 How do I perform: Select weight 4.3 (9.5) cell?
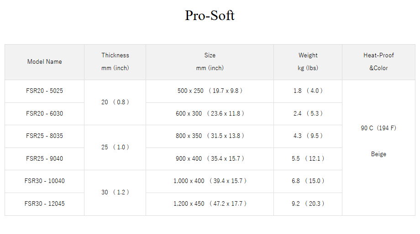point(308,136)
